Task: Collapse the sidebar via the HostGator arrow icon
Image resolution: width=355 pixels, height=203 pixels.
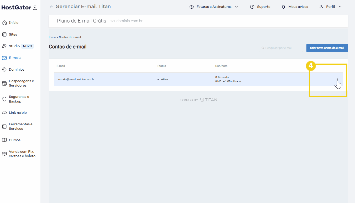Action: (x=35, y=8)
